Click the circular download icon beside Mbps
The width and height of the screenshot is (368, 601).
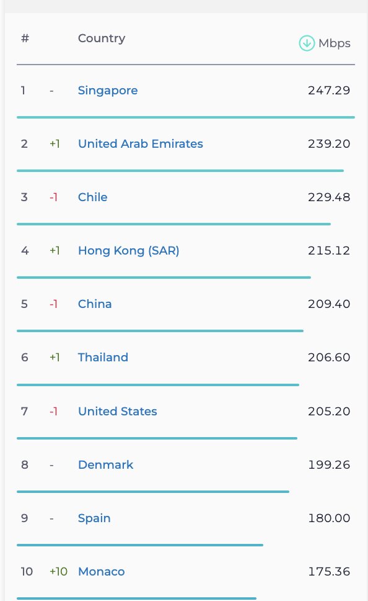pyautogui.click(x=306, y=43)
